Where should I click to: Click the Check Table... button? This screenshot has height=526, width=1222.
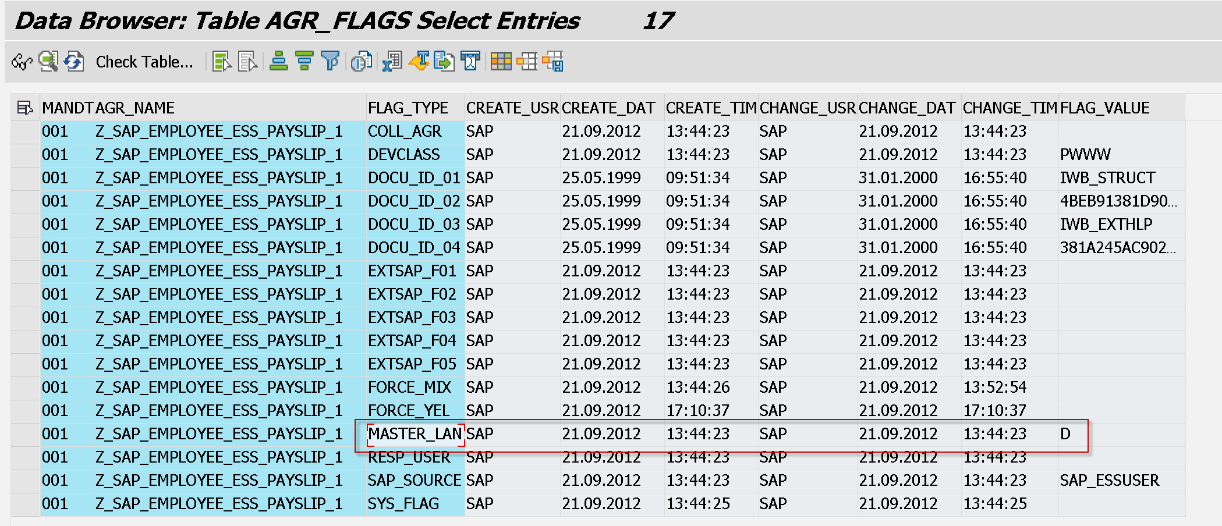click(x=144, y=62)
